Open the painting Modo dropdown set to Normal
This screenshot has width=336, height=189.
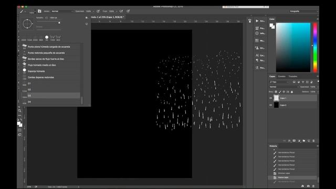pyautogui.click(x=62, y=11)
